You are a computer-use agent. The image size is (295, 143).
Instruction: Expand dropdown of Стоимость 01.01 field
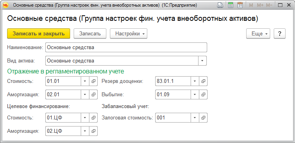(85, 81)
